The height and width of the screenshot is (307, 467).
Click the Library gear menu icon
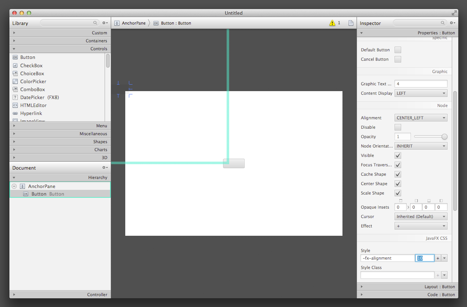pyautogui.click(x=105, y=23)
